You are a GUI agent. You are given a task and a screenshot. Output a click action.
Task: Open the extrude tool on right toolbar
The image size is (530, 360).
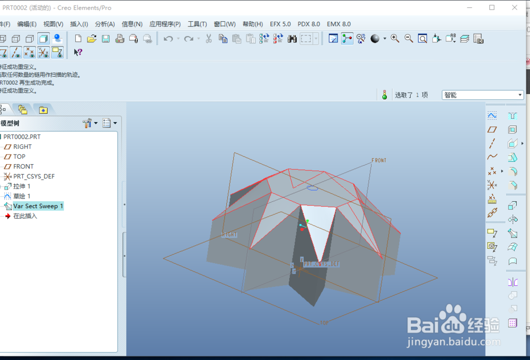(513, 205)
